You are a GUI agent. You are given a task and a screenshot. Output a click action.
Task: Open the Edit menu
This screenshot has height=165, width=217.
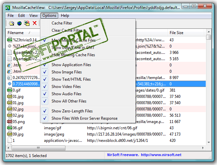point(22,16)
